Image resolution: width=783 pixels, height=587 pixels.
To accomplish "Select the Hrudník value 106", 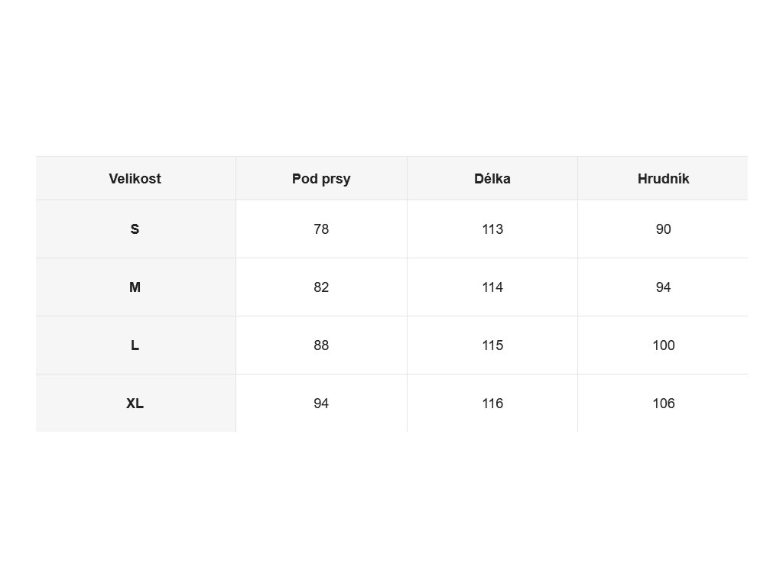I will coord(663,404).
